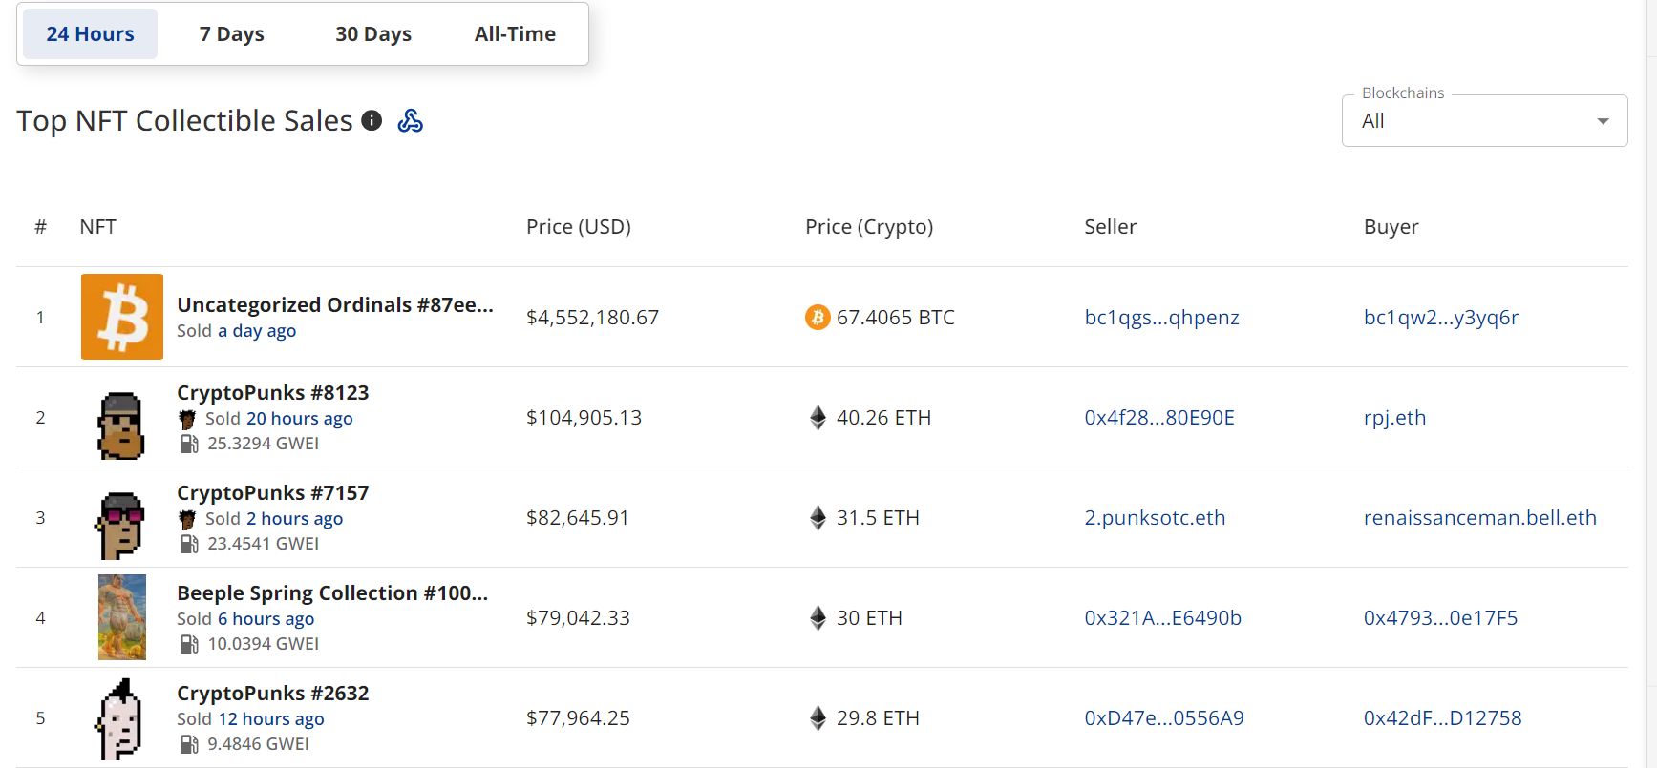Click the Ethereum icon beside 29.8 ETH
1657x768 pixels.
[x=818, y=718]
